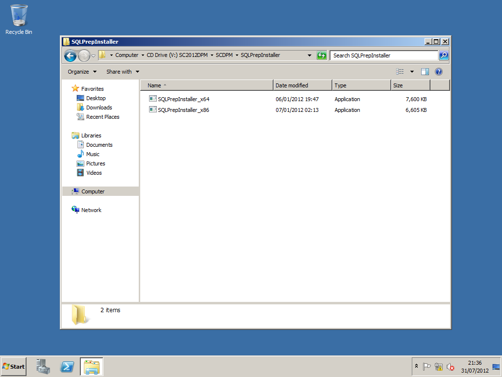This screenshot has width=502, height=377.
Task: Open Windows PowerShell from taskbar
Action: 67,366
